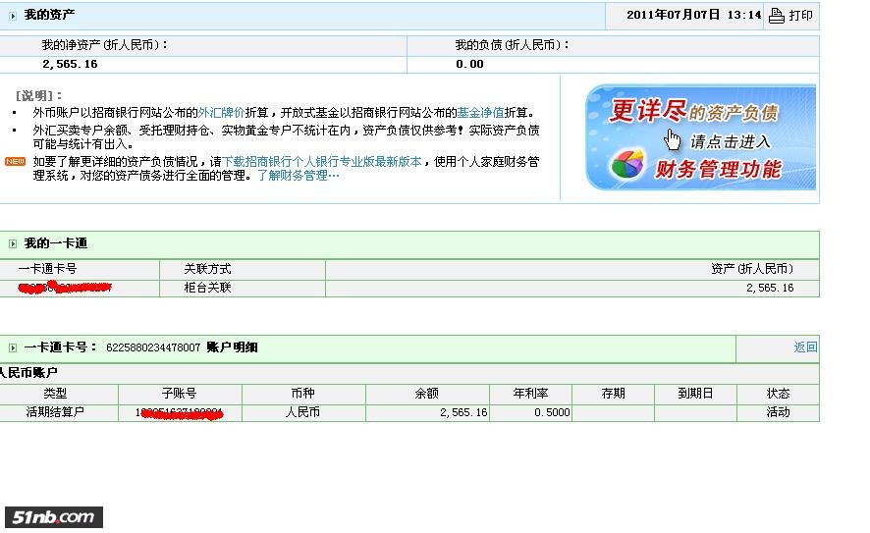Toggle the 一卡通卡号 账户明细 arrow

[12, 348]
